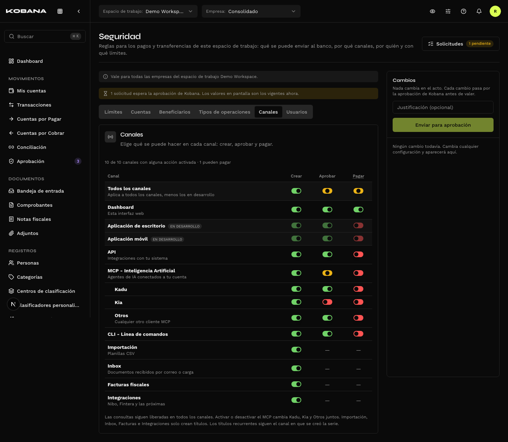Open the Beneficiarios tab
Image resolution: width=508 pixels, height=442 pixels.
pyautogui.click(x=175, y=112)
